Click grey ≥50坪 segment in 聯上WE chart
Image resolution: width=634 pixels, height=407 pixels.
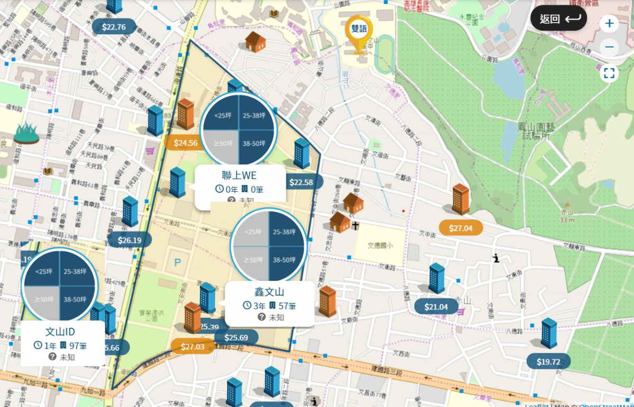tap(221, 144)
